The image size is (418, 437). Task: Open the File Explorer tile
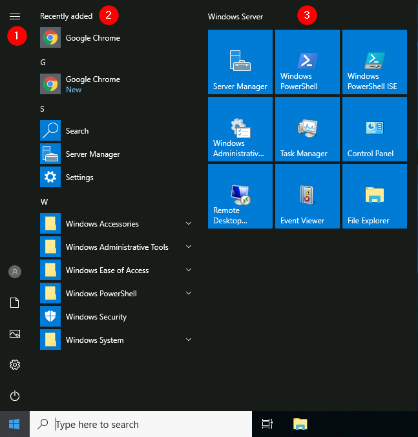coord(375,196)
